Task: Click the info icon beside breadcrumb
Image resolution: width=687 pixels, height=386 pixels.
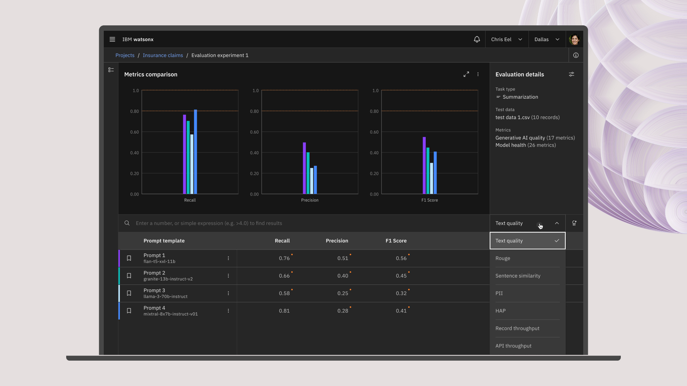Action: click(576, 55)
